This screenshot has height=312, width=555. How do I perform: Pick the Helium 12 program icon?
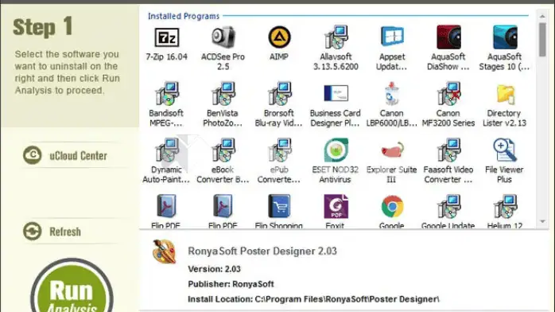pos(505,206)
